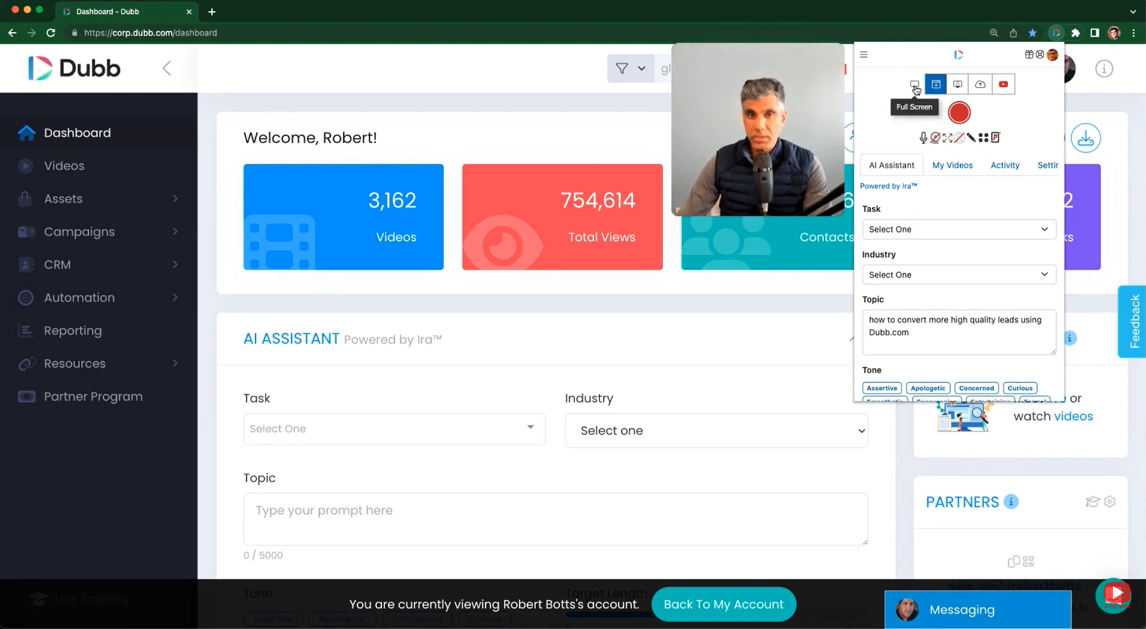Open the filter dropdown in top bar
This screenshot has width=1146, height=629.
tap(630, 68)
